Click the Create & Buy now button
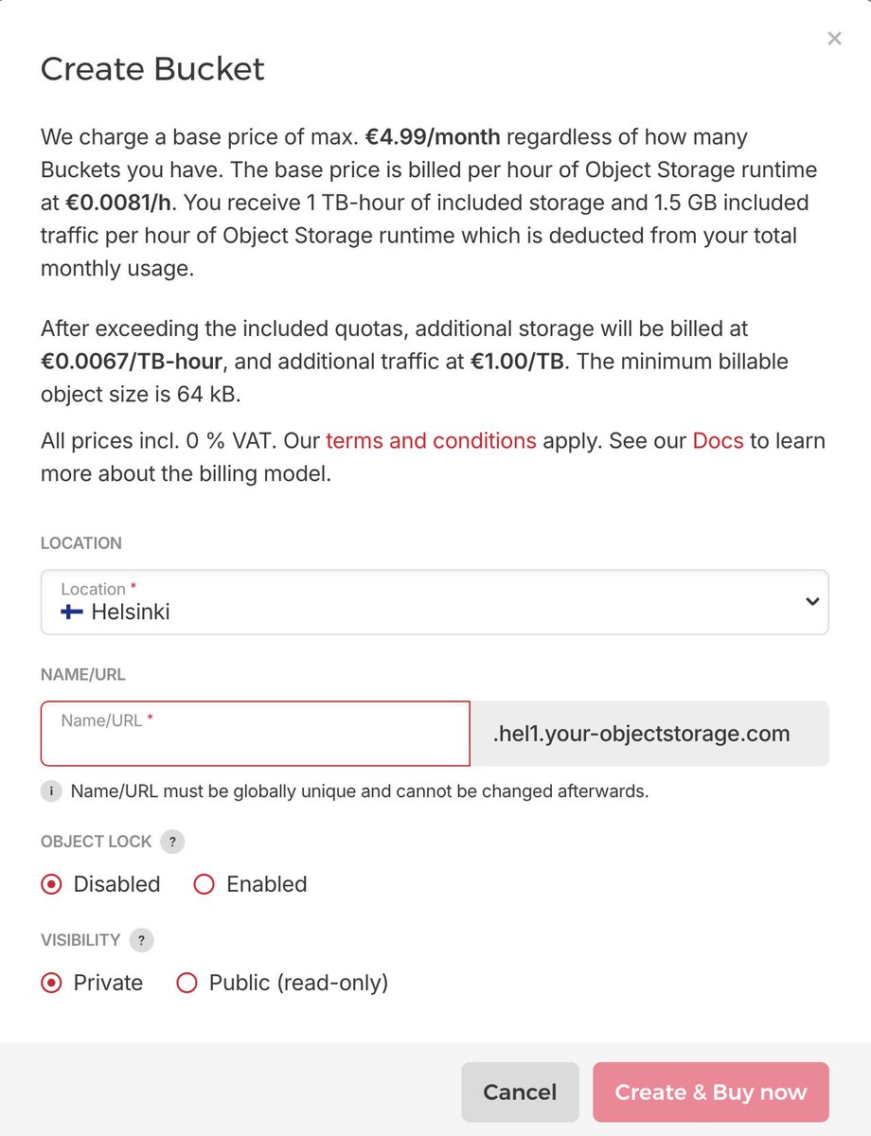 (711, 1092)
